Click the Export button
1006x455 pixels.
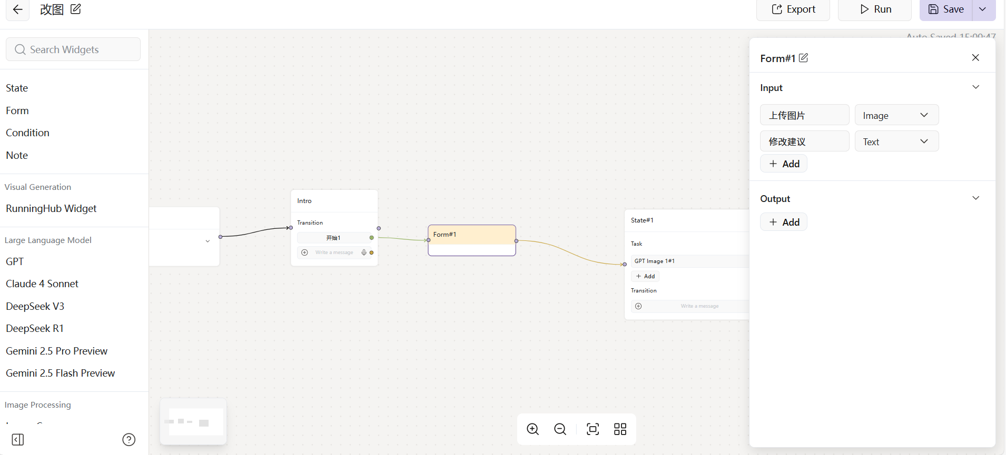pos(793,9)
